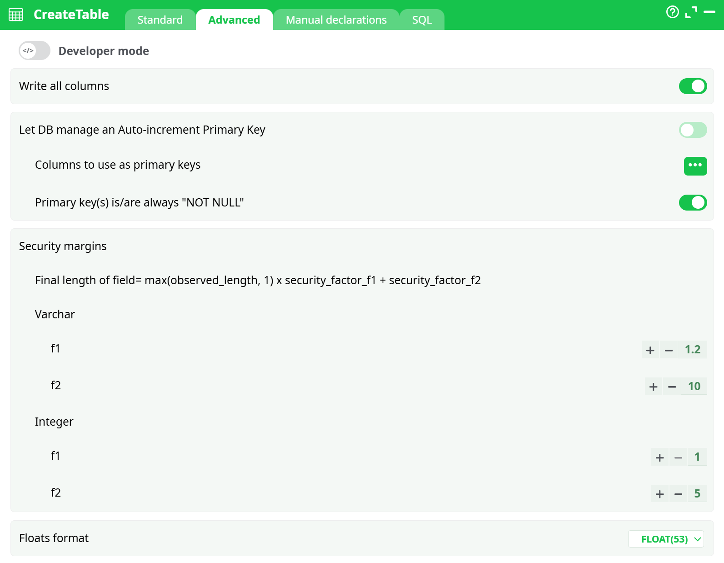This screenshot has height=563, width=724.
Task: Increase Integer f2 with plus icon
Action: tap(660, 494)
